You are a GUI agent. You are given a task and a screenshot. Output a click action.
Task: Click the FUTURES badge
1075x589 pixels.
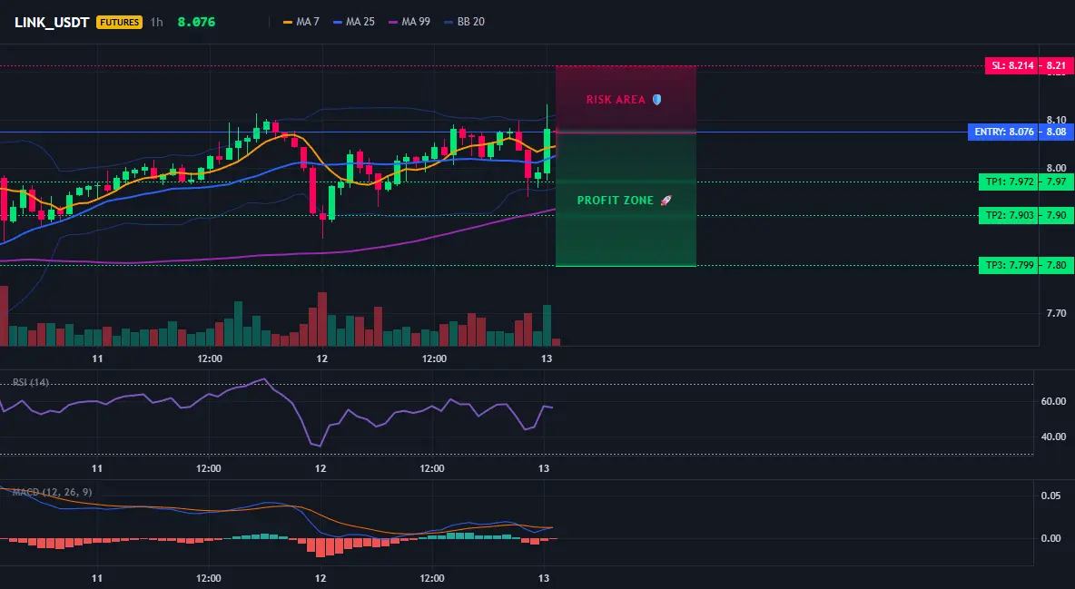tap(119, 22)
